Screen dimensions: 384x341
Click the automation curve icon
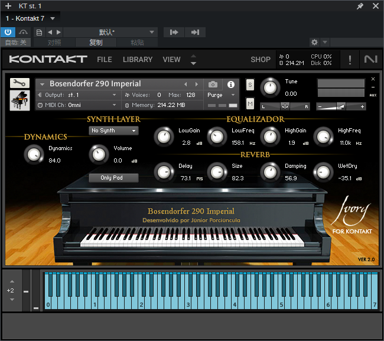pos(23,32)
